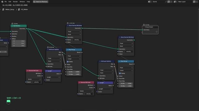Collapse the left Map Range node
This screenshot has width=199, height=111.
[67, 50]
